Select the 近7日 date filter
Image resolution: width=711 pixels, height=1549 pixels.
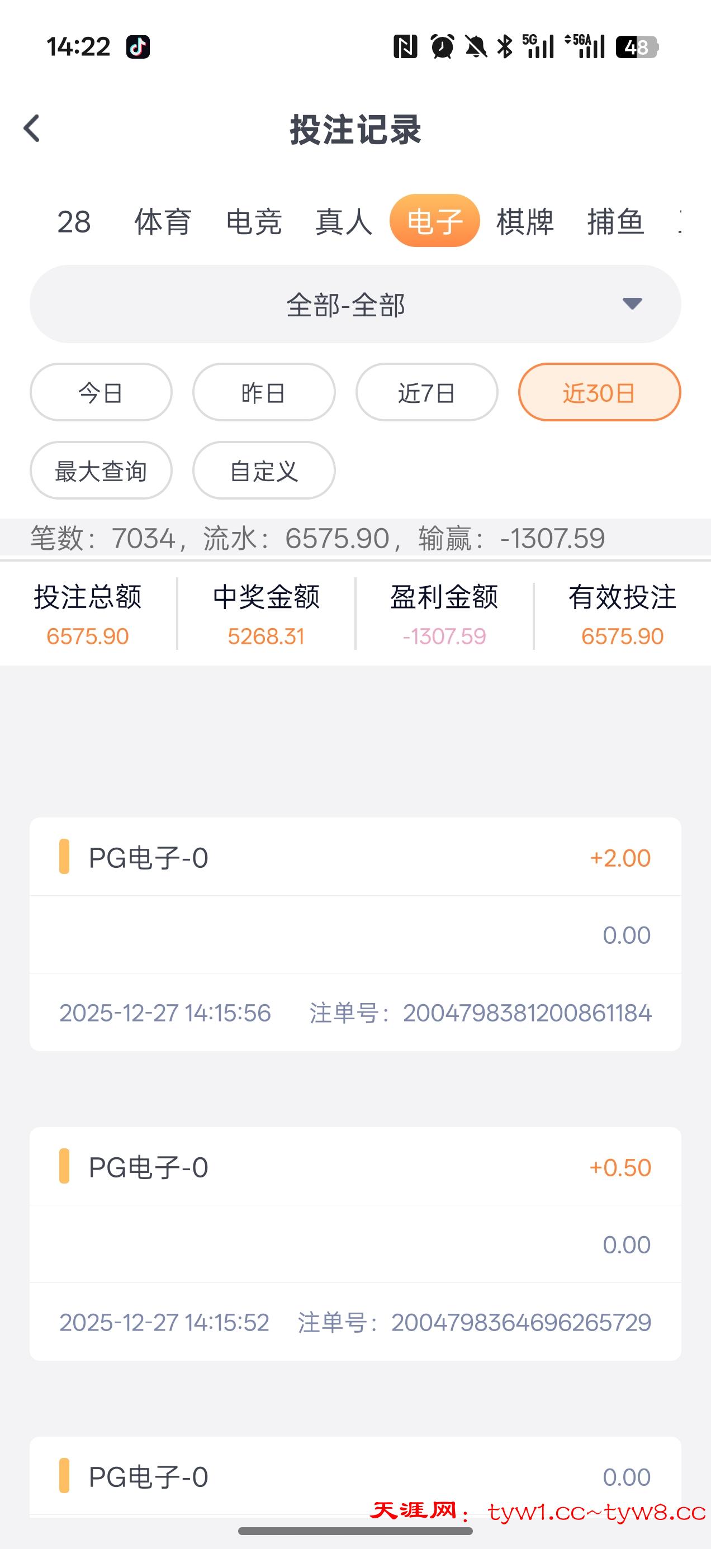[426, 393]
